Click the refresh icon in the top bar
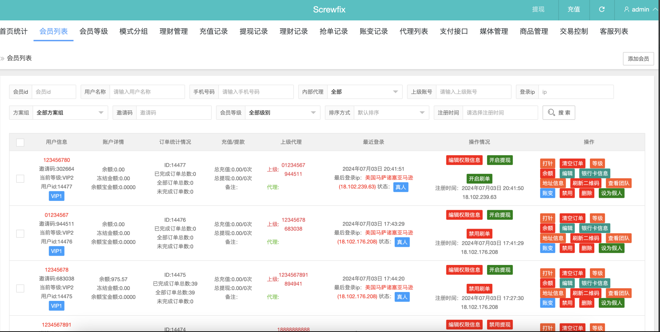This screenshot has height=332, width=660. (602, 9)
